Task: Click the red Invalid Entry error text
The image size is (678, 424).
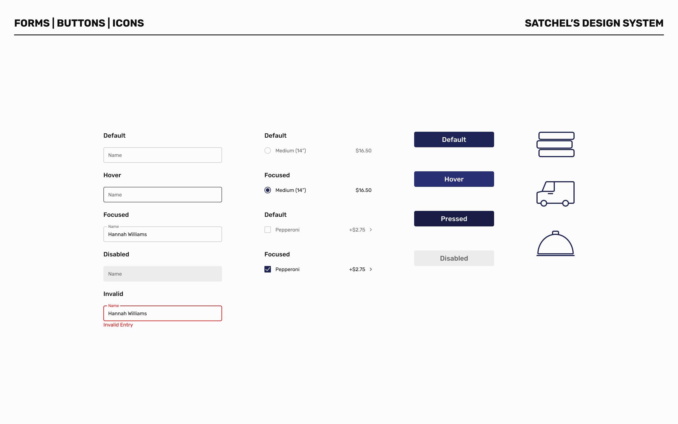Action: tap(118, 325)
